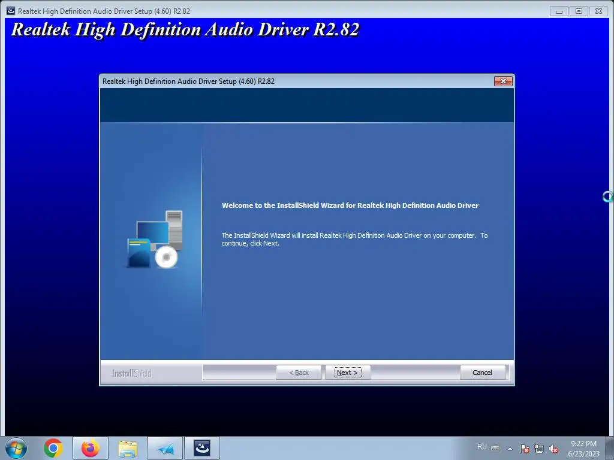Open Firefox from the taskbar
The height and width of the screenshot is (460, 614).
[90, 448]
